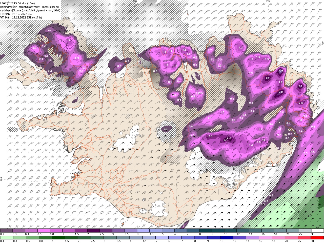This screenshot has height=243, width=324.
Task: Click the UWC/ECDS title text
Action: (x=8, y=3)
